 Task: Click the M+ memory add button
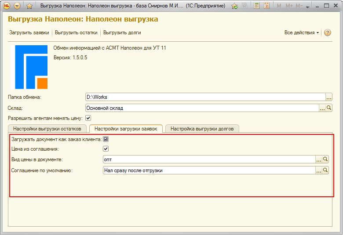click(x=289, y=6)
